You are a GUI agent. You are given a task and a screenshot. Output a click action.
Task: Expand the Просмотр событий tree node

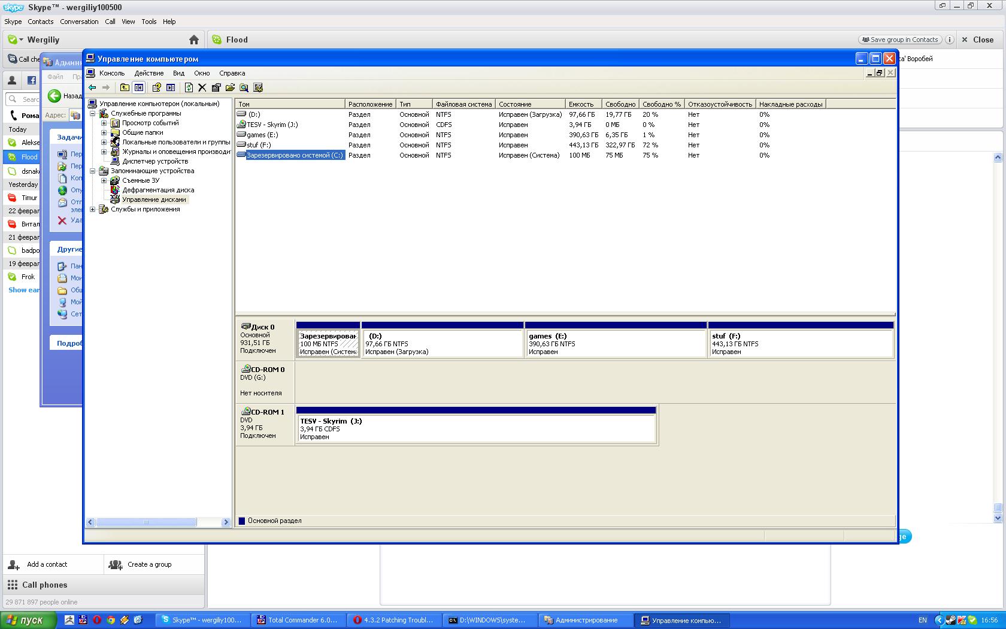point(104,123)
